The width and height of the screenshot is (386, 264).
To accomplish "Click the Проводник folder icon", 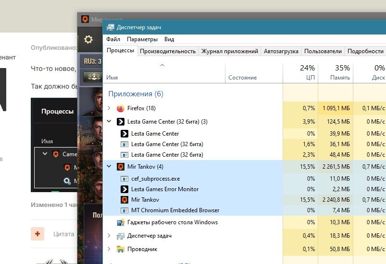I will click(120, 249).
